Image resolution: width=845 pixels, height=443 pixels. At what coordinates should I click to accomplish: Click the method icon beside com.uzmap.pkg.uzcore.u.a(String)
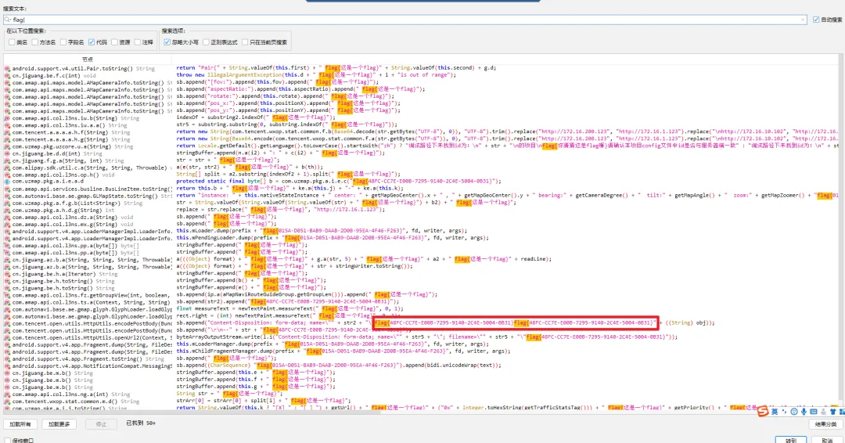click(8, 146)
